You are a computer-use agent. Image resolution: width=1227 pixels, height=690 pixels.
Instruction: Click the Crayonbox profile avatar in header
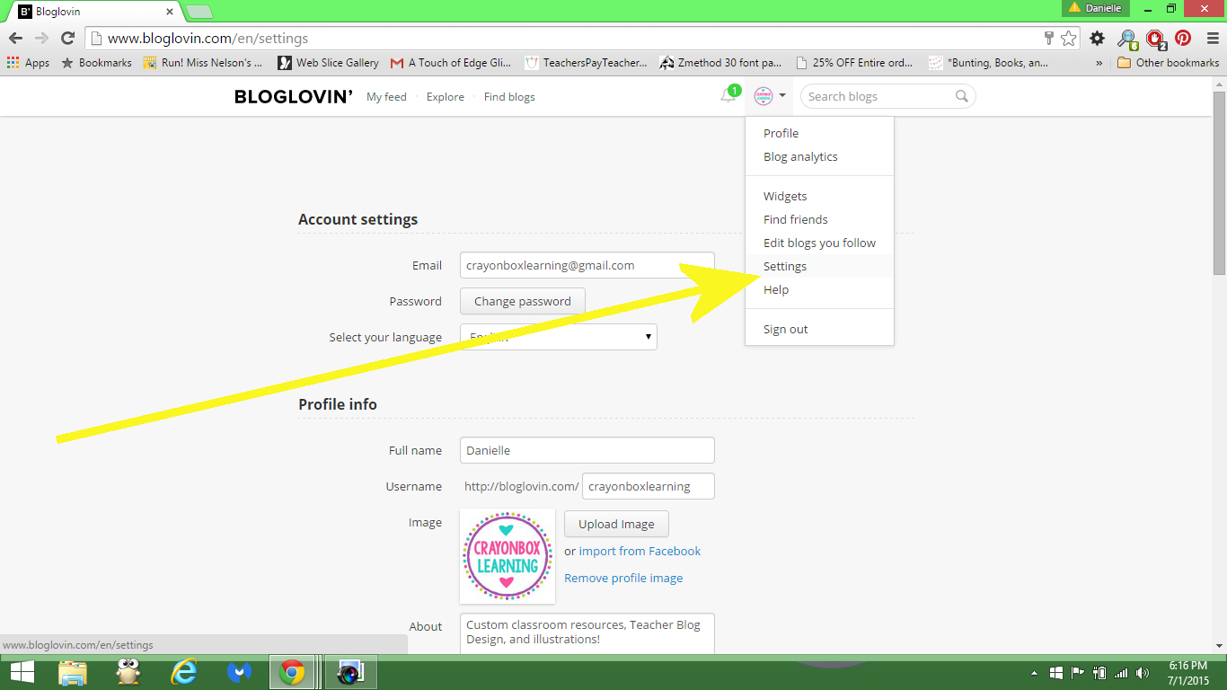click(763, 96)
